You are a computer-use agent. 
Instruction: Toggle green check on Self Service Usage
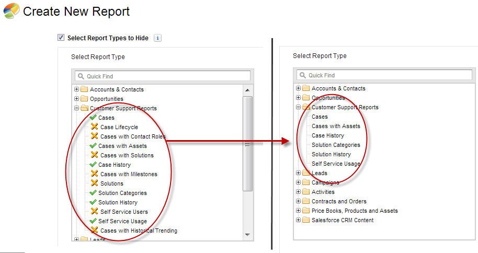93,221
